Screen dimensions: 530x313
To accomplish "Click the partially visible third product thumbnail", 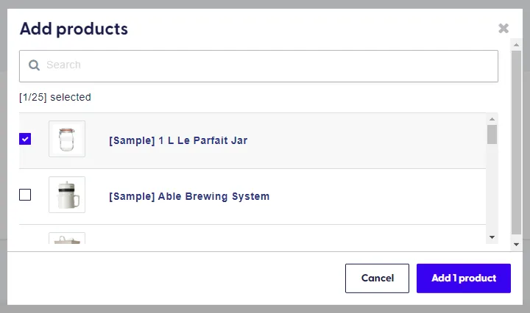I will [x=67, y=238].
